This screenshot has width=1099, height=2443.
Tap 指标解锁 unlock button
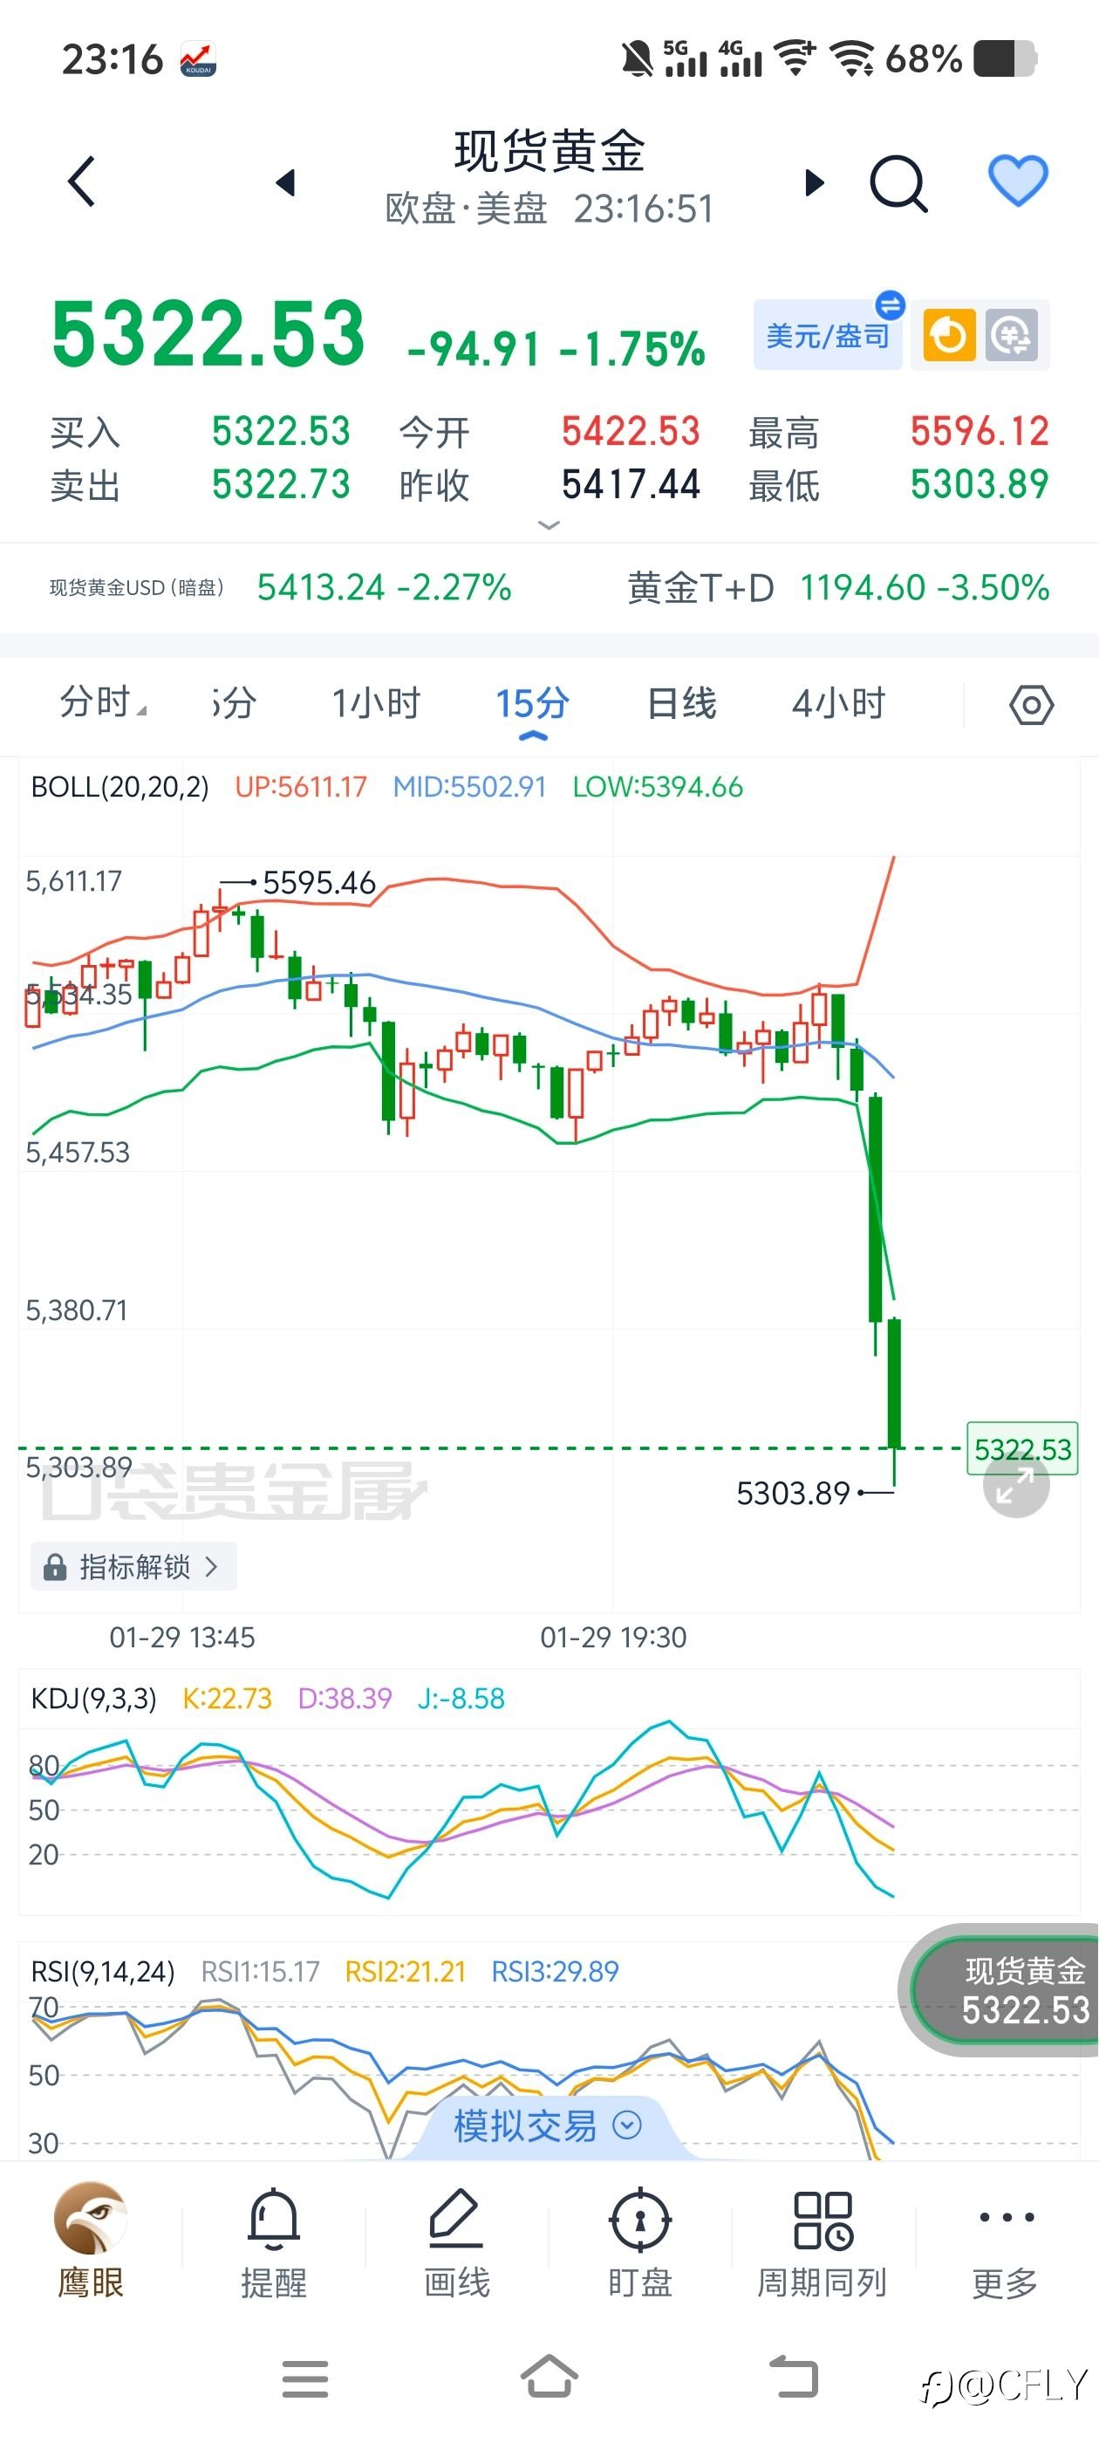pyautogui.click(x=133, y=1567)
